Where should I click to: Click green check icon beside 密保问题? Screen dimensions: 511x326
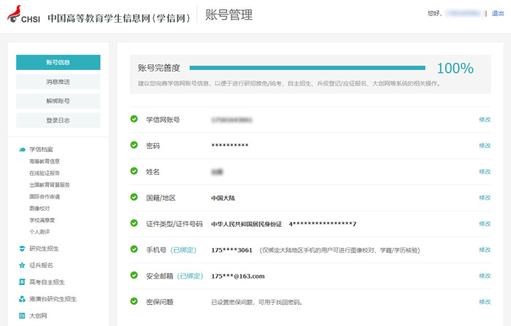pos(134,301)
